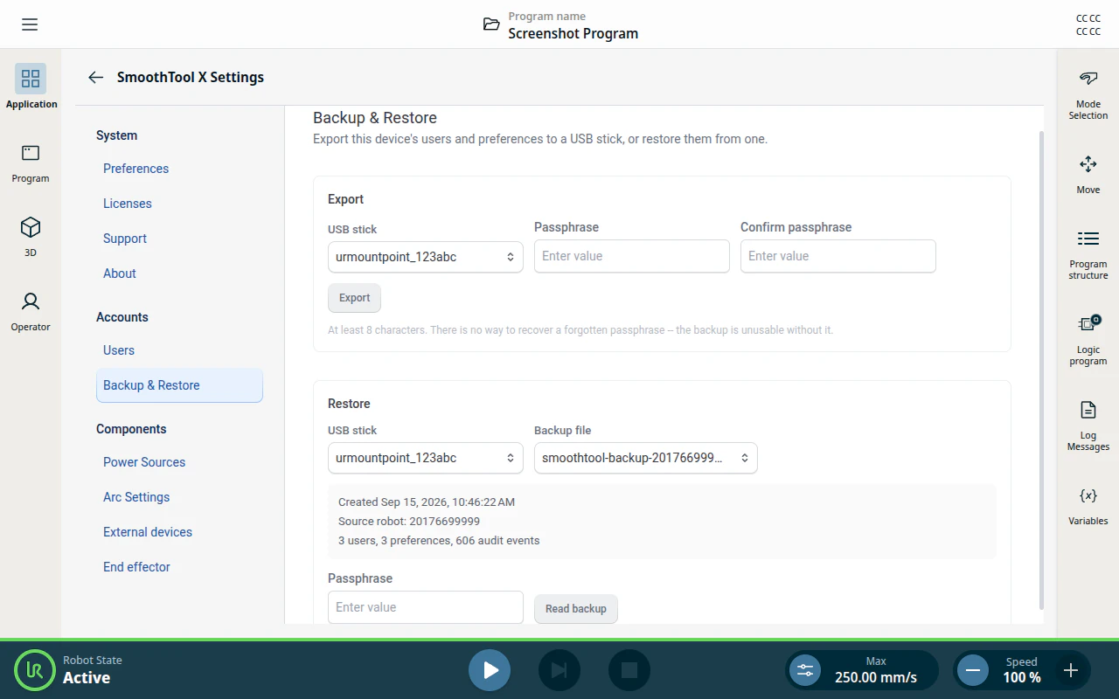The image size is (1119, 699).
Task: Select Backup & Restore page
Action: [179, 385]
